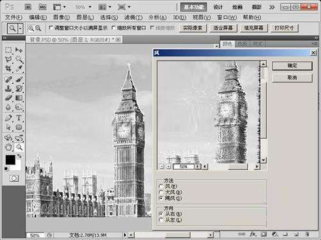Expand more workspaces with double chevron
Screen dimensions: 321x240
pos(272,7)
